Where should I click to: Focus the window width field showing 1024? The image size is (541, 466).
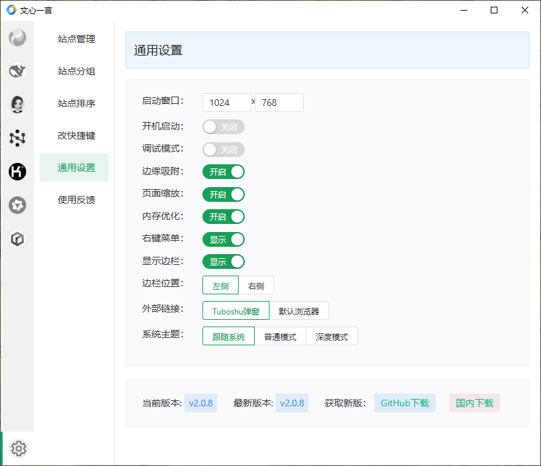pyautogui.click(x=227, y=103)
